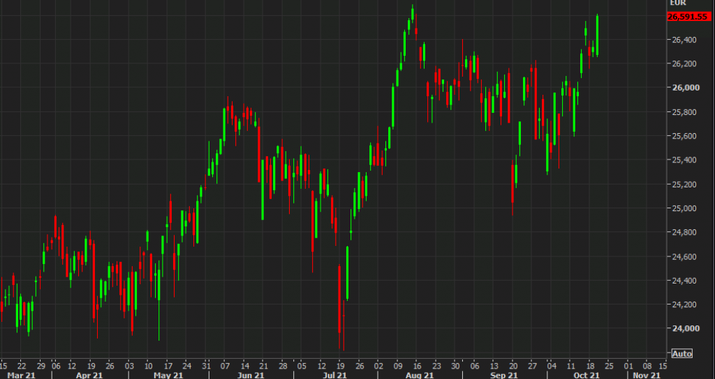This screenshot has height=379, width=715.
Task: Click the 04 date tick label
Action: point(552,365)
